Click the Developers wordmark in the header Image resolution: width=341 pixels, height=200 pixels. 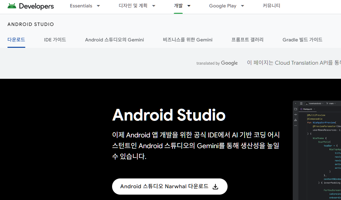coord(36,6)
